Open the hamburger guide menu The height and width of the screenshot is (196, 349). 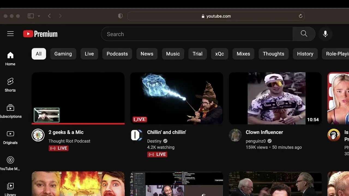pyautogui.click(x=10, y=34)
